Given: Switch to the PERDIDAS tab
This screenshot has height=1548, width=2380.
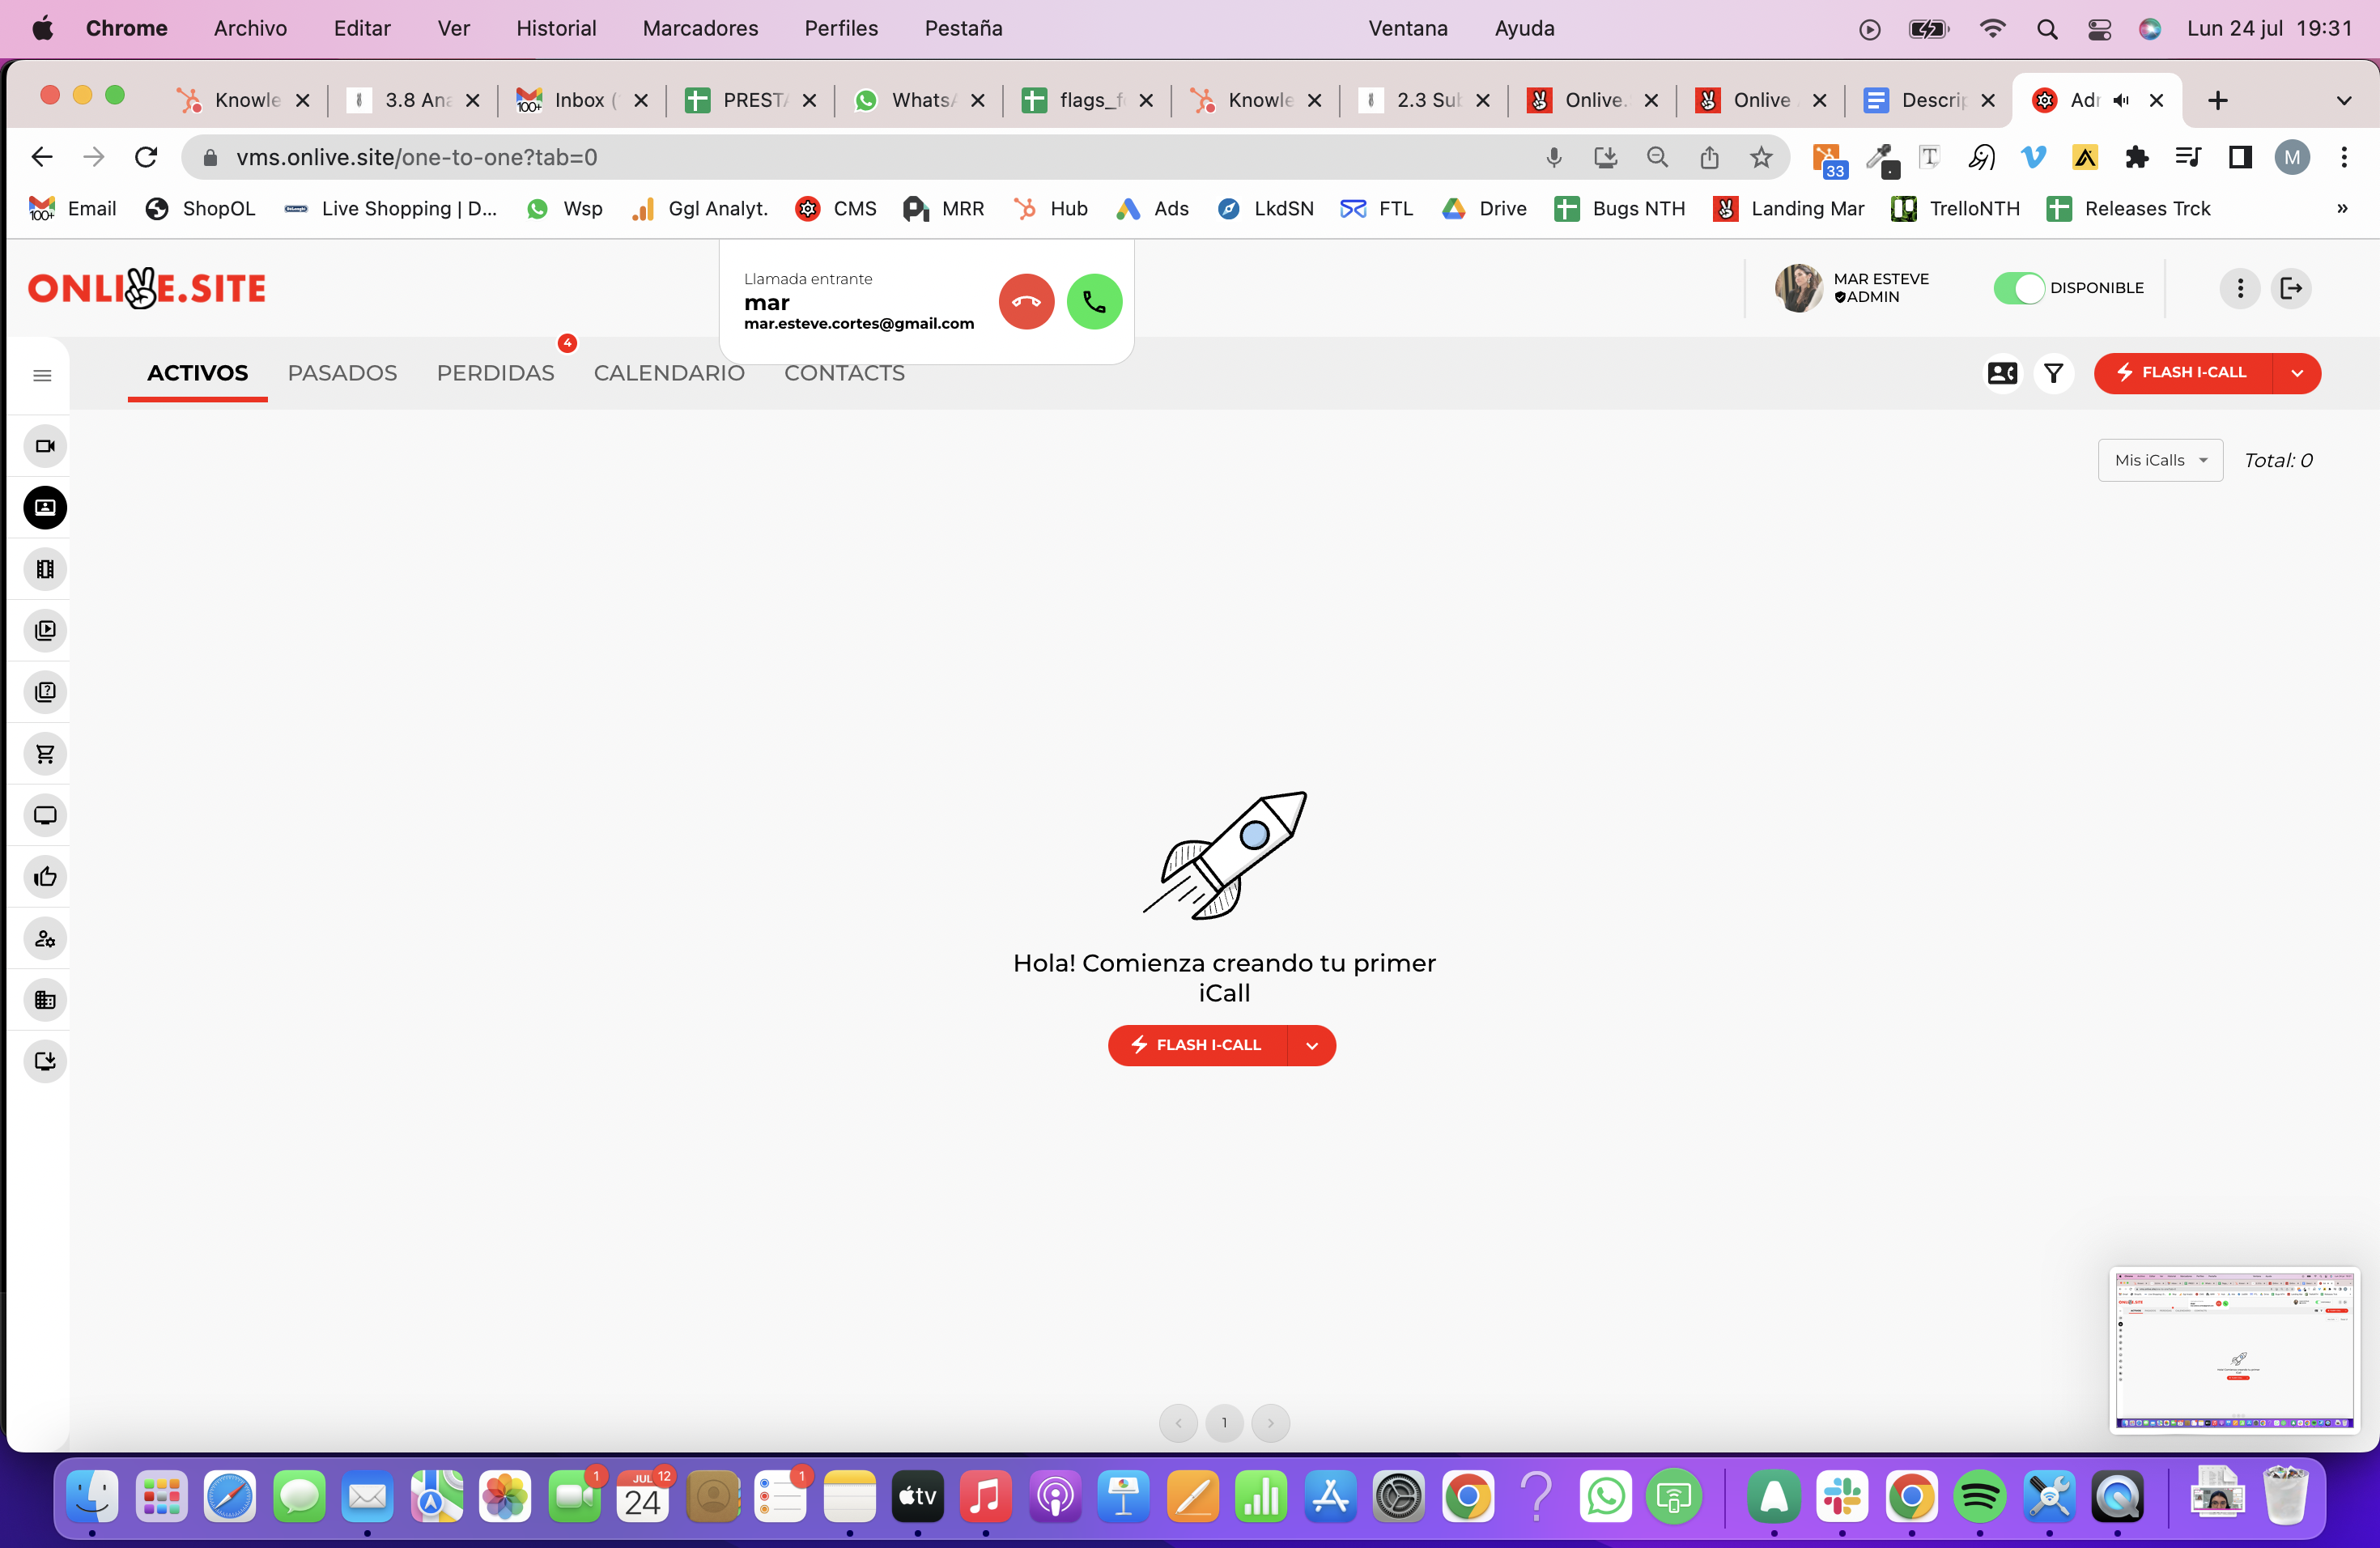Looking at the screenshot, I should (495, 373).
